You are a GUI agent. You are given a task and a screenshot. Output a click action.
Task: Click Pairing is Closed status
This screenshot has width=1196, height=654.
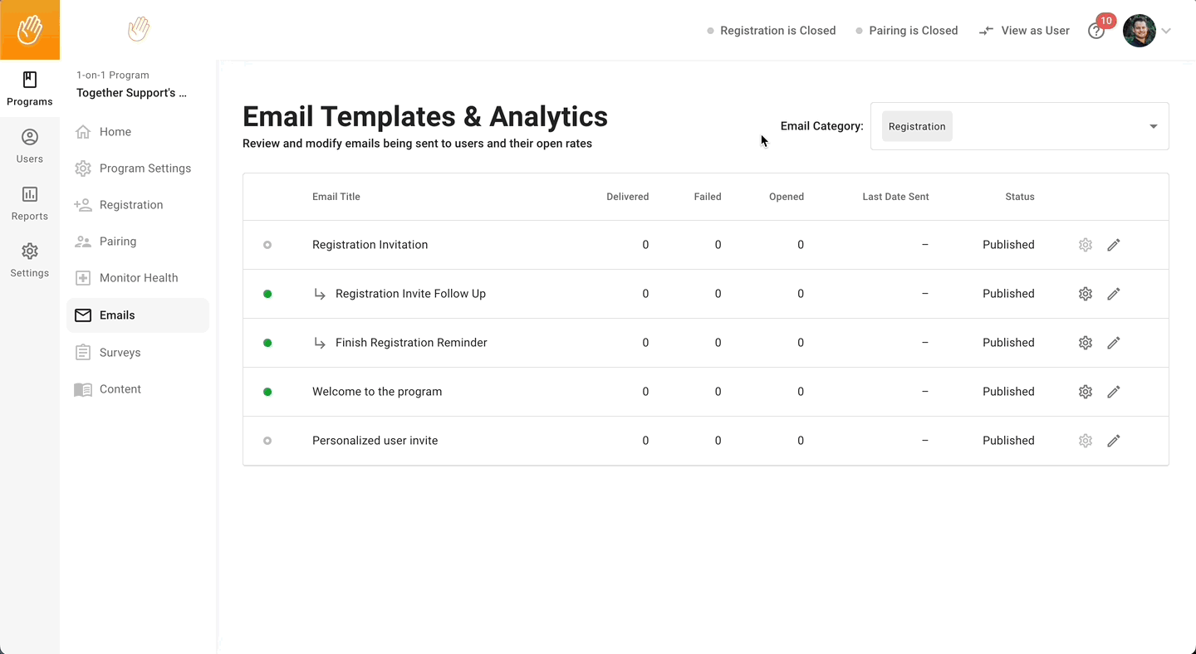(906, 31)
